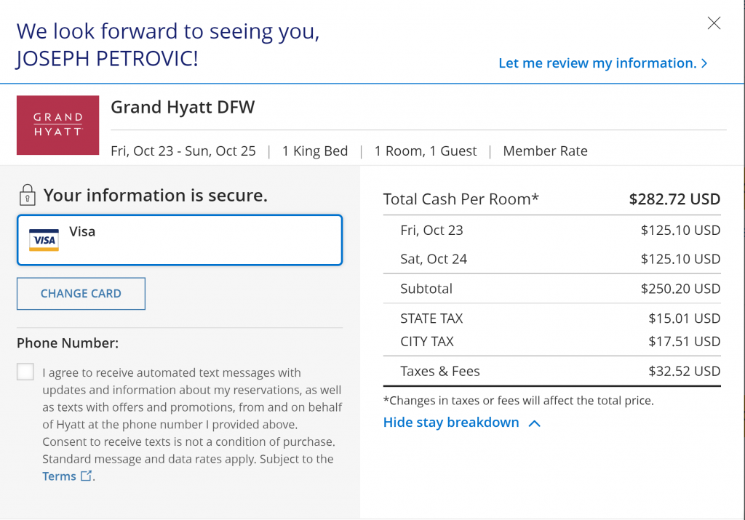Click the 'Phone Number:' label
Screen dimensions: 745x520
(x=68, y=343)
